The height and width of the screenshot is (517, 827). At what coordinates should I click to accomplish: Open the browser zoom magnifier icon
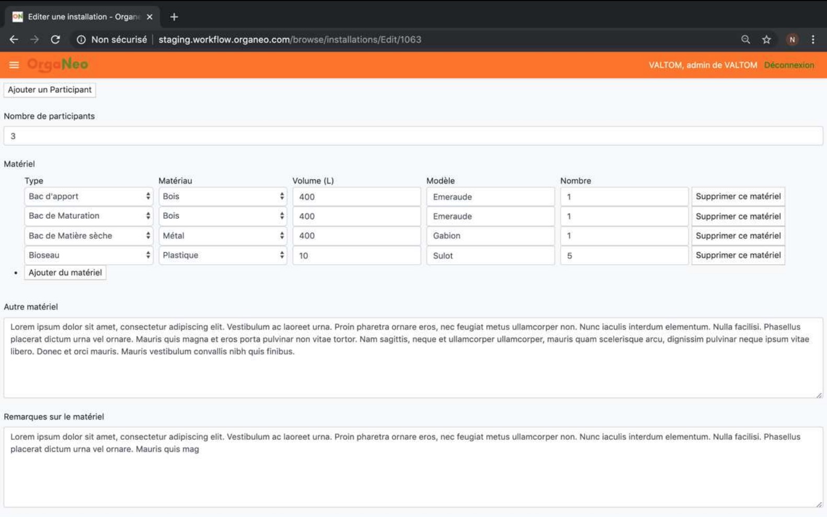tap(745, 40)
